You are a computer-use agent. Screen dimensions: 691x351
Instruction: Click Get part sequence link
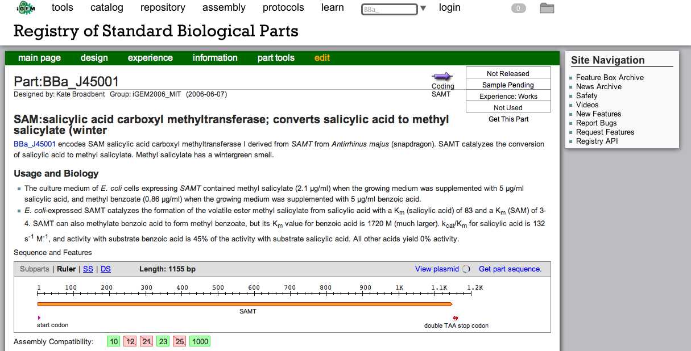click(x=510, y=269)
